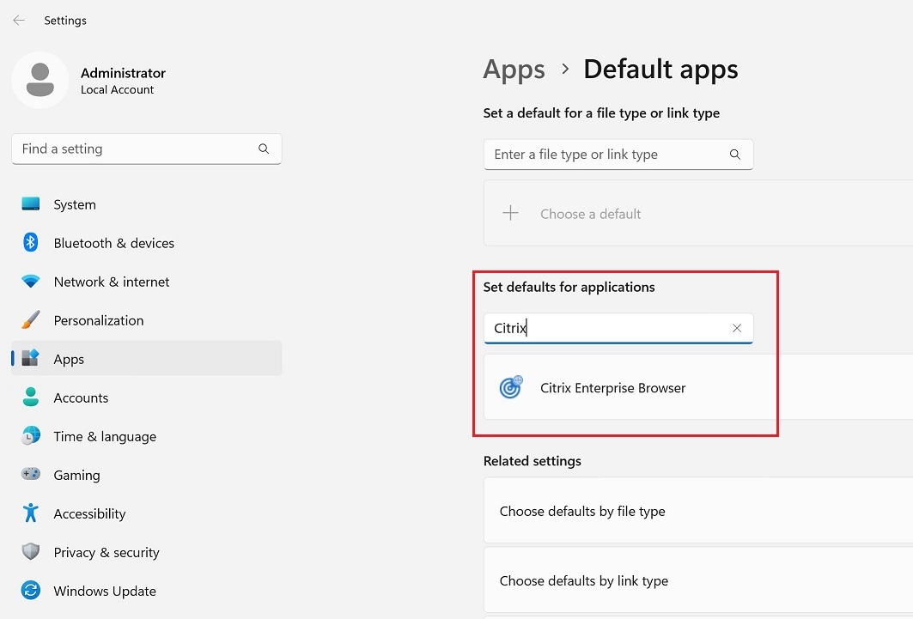Image resolution: width=913 pixels, height=619 pixels.
Task: Open Bluetooth & devices settings
Action: click(x=113, y=244)
